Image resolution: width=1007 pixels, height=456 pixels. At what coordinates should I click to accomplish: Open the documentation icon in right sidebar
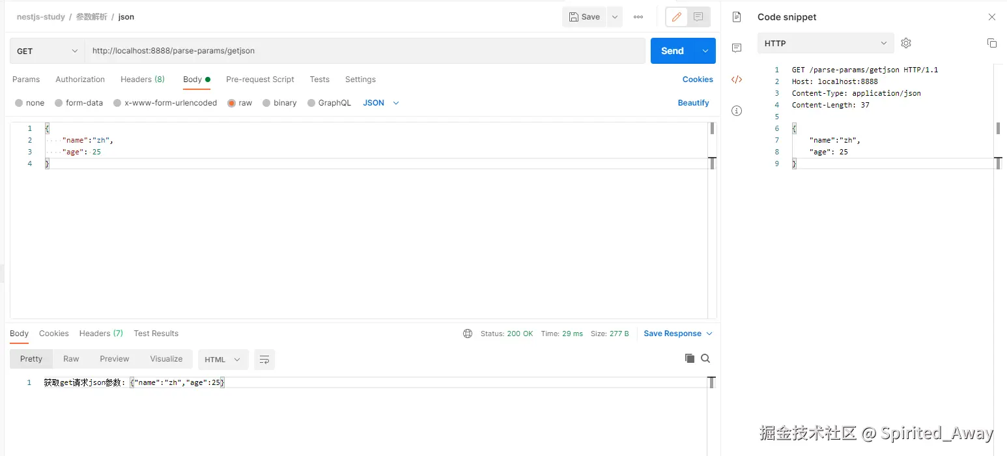737,17
